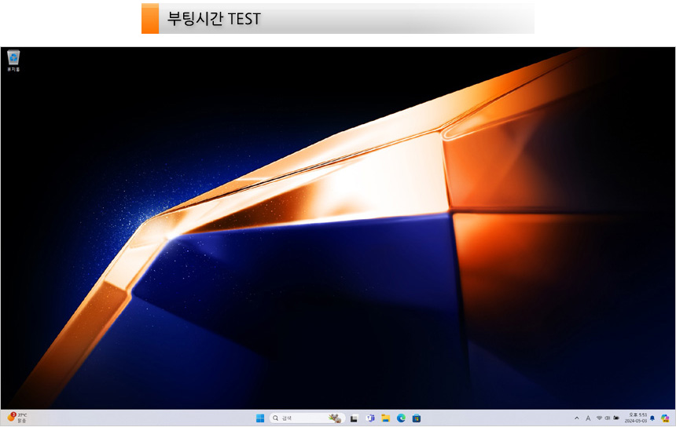This screenshot has width=676, height=431.
Task: Open the notifications bell icon
Action: (x=652, y=418)
